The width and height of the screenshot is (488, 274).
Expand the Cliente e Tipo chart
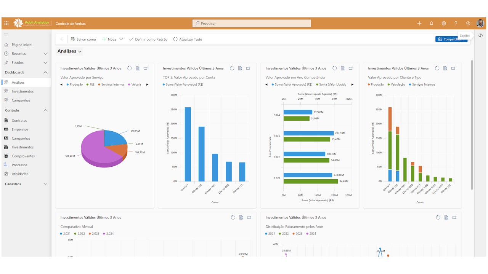click(x=453, y=68)
